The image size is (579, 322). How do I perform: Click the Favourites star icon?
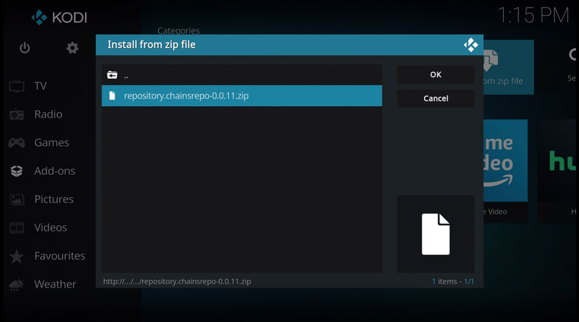point(17,256)
